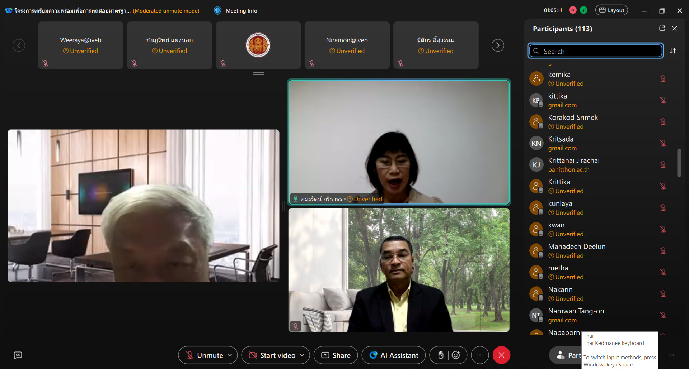Click the vertical divider handle between videos
Image resolution: width=689 pixels, height=369 pixels.
pyautogui.click(x=284, y=206)
